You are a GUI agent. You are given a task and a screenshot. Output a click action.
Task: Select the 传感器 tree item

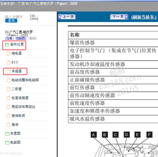click(17, 71)
